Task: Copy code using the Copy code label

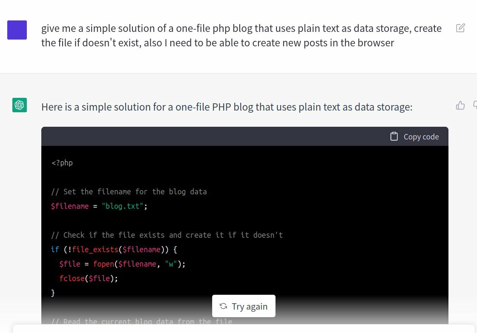Action: click(421, 137)
